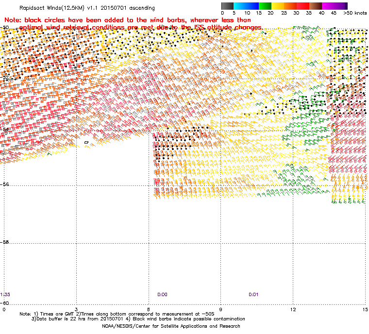Click the '6' longitude axis label
369x334 pixels.
point(149,309)
